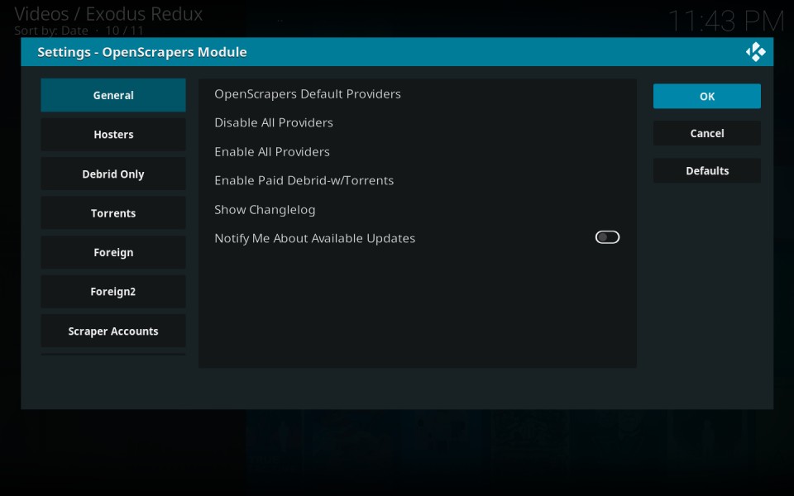Viewport: 794px width, 496px height.
Task: Click the Kodi logo icon in dialog header
Action: point(755,51)
